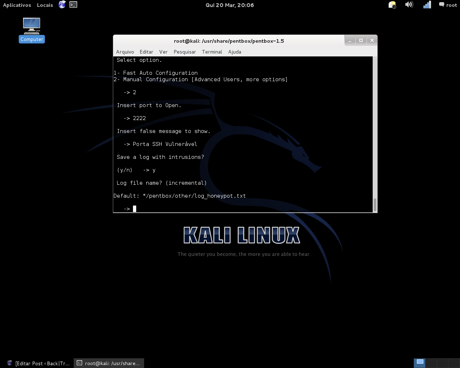Open the volume speaker icon
This screenshot has height=368, width=460.
coord(409,5)
